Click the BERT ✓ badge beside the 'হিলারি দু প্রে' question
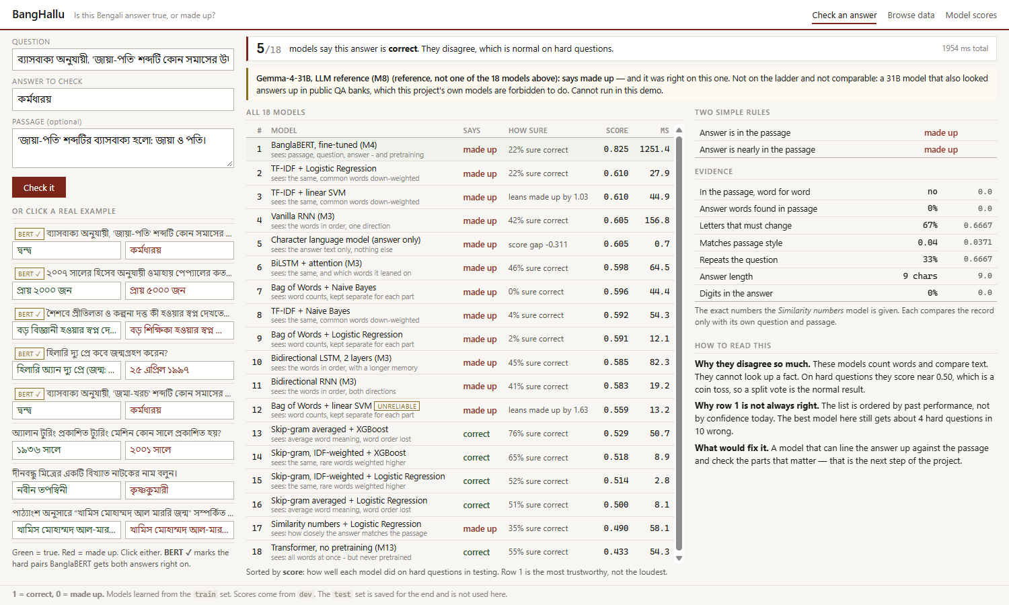Screen dimensions: 1009x605 (x=30, y=354)
